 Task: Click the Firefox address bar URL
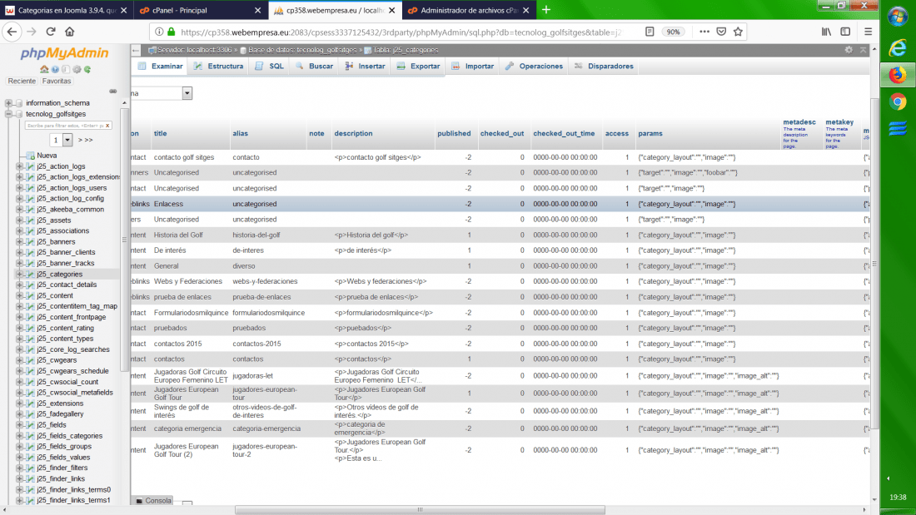tap(401, 32)
